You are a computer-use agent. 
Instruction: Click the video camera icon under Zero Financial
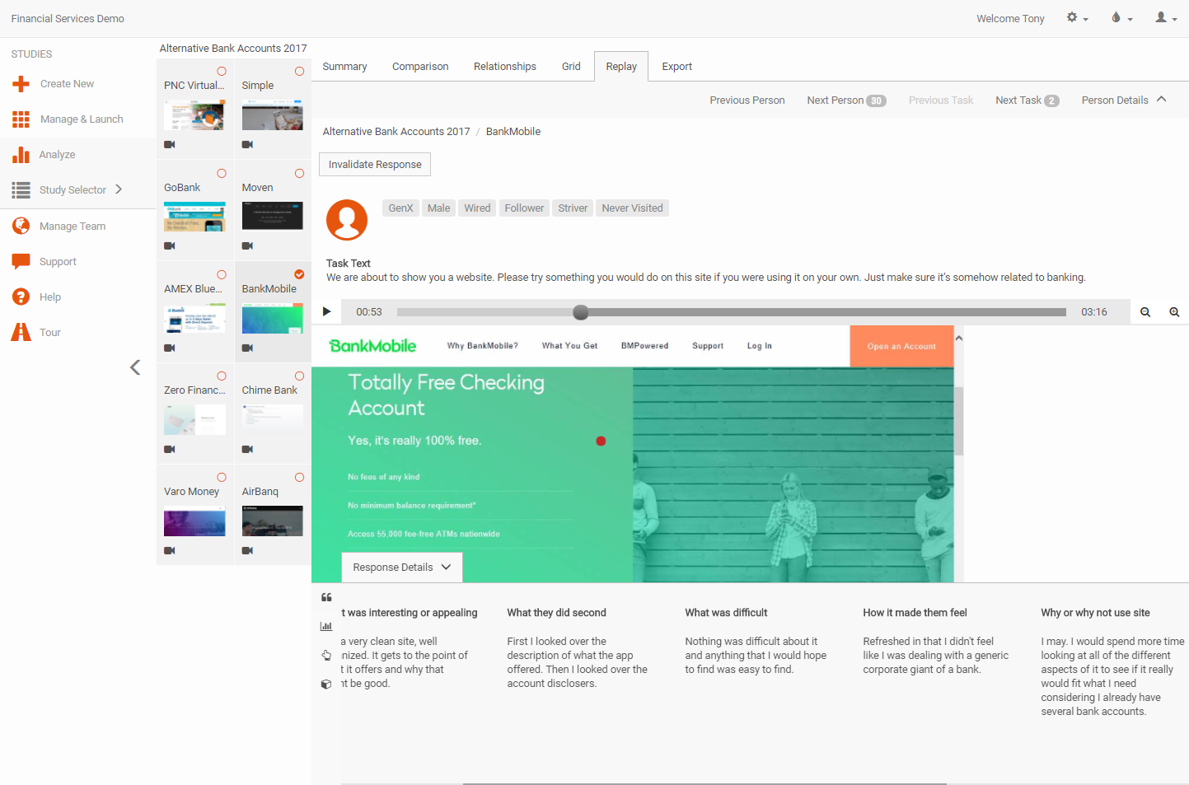coord(170,450)
